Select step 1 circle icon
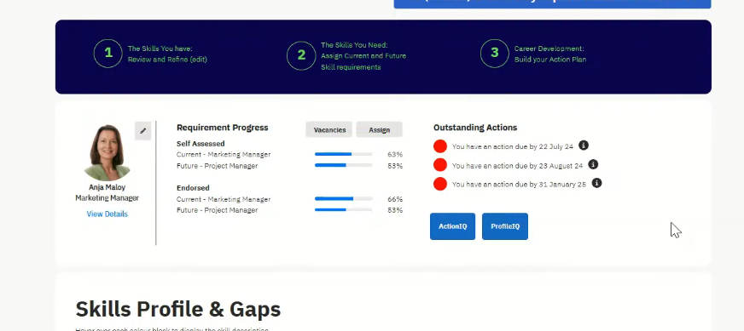The width and height of the screenshot is (744, 331). (108, 54)
